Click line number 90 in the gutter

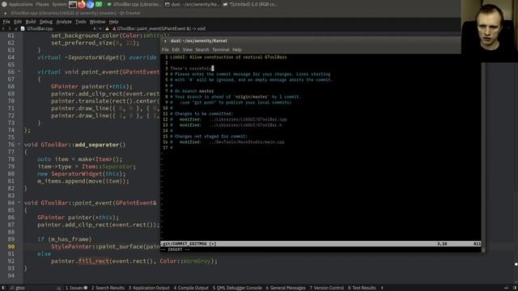(x=11, y=247)
